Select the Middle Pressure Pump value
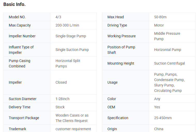Viewport: 196px width, 132px height. click(x=167, y=36)
